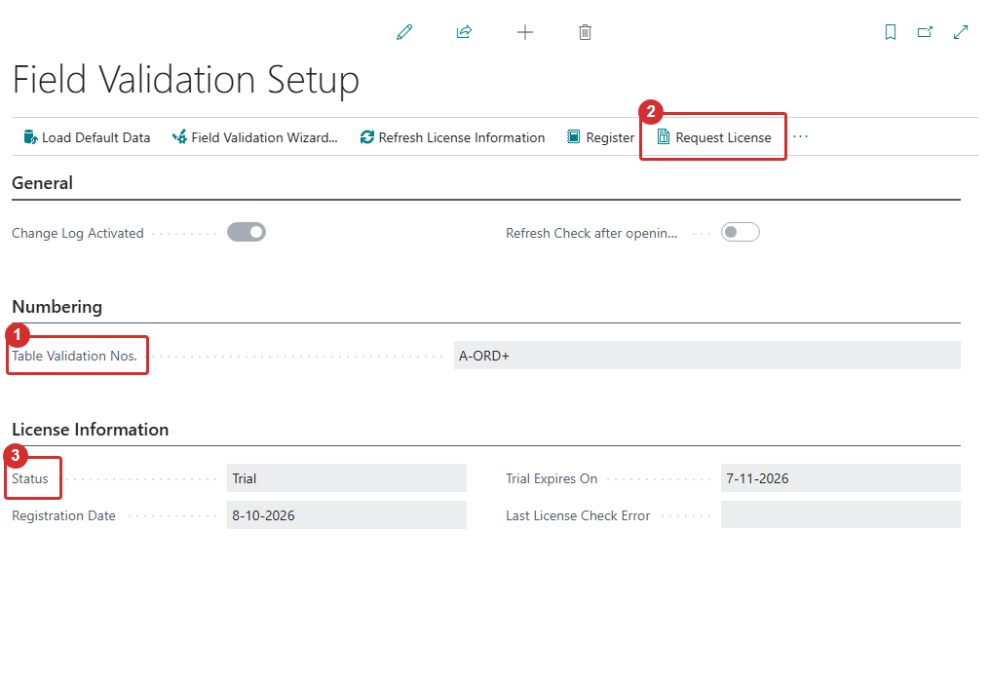Image resolution: width=990 pixels, height=682 pixels.
Task: Click Table Validation Nos. field with A-ORD+
Action: click(x=707, y=356)
